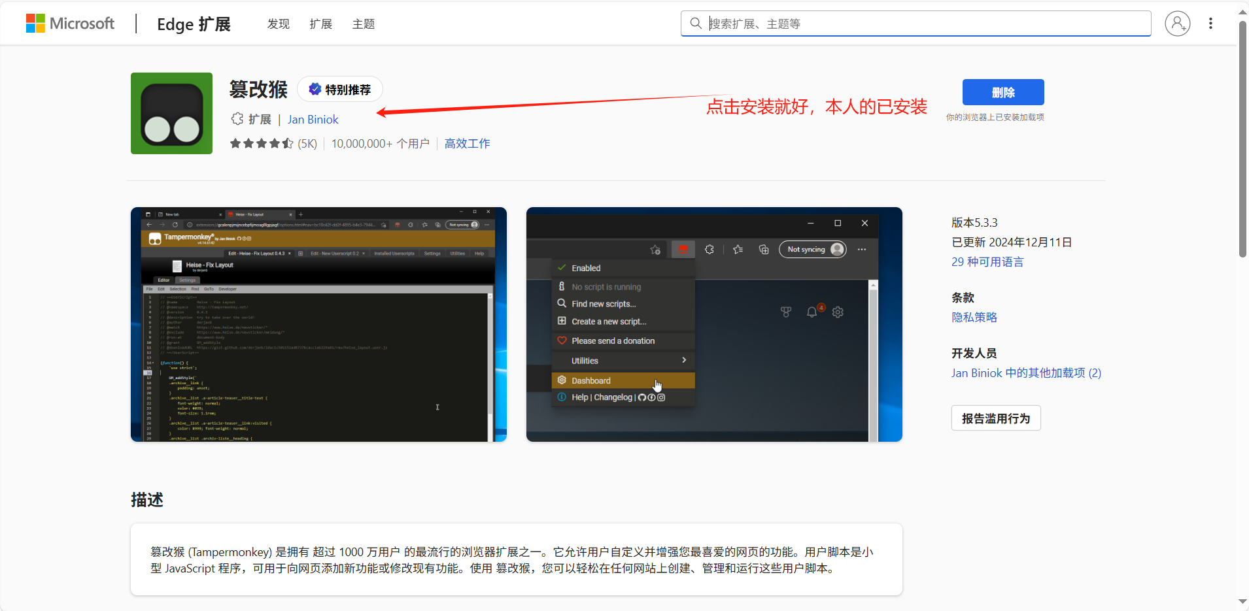1249x611 pixels.
Task: Click the blue 删除 button
Action: pyautogui.click(x=1003, y=92)
